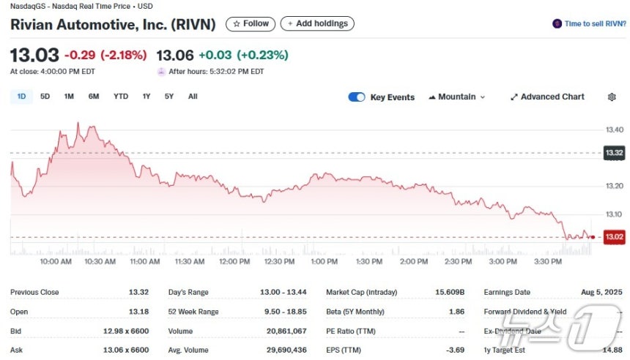
Task: Select the 1M chart range
Action: pyautogui.click(x=69, y=97)
